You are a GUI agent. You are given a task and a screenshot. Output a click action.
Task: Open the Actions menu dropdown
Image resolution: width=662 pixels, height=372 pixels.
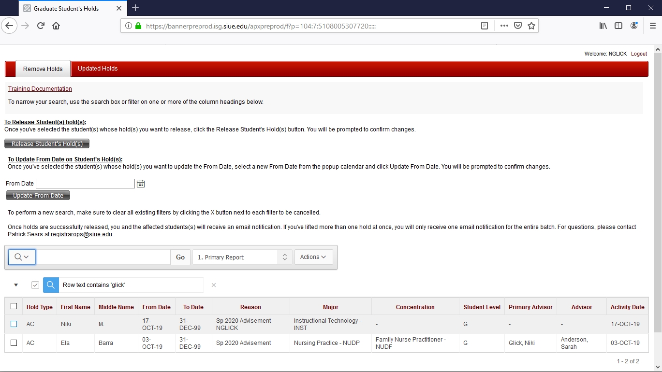313,257
